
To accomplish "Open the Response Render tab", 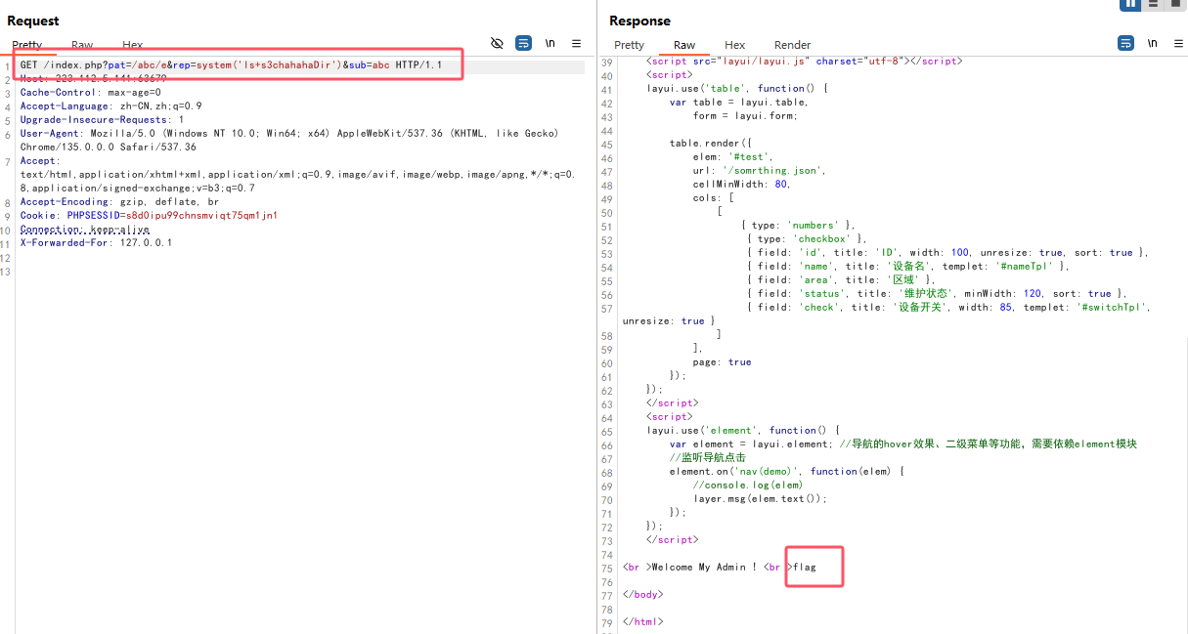I will (793, 45).
